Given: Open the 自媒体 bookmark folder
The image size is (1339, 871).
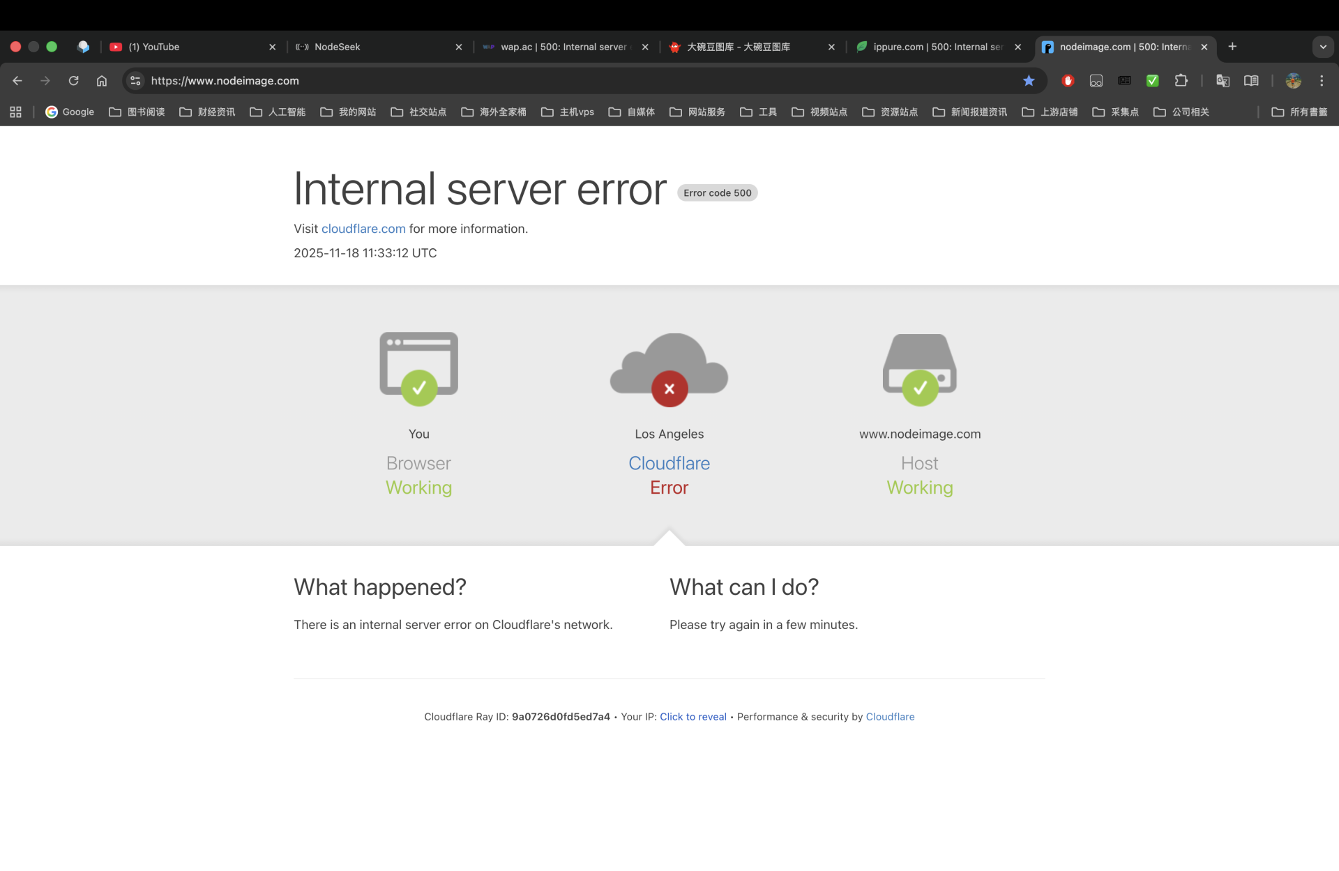Looking at the screenshot, I should click(x=633, y=112).
